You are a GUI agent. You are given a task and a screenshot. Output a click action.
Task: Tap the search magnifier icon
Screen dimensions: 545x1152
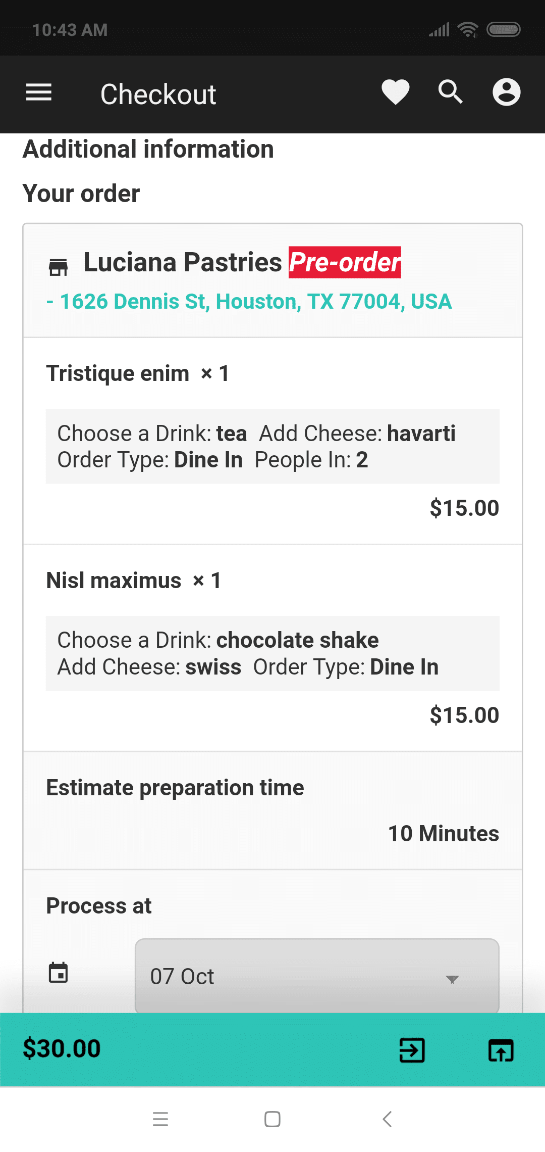click(450, 92)
